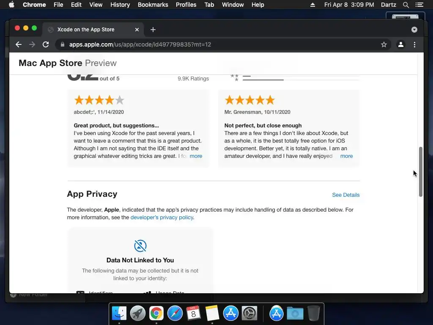Viewport: 433px width, 325px height.
Task: Reload the Xcode App Store page
Action: pyautogui.click(x=46, y=44)
